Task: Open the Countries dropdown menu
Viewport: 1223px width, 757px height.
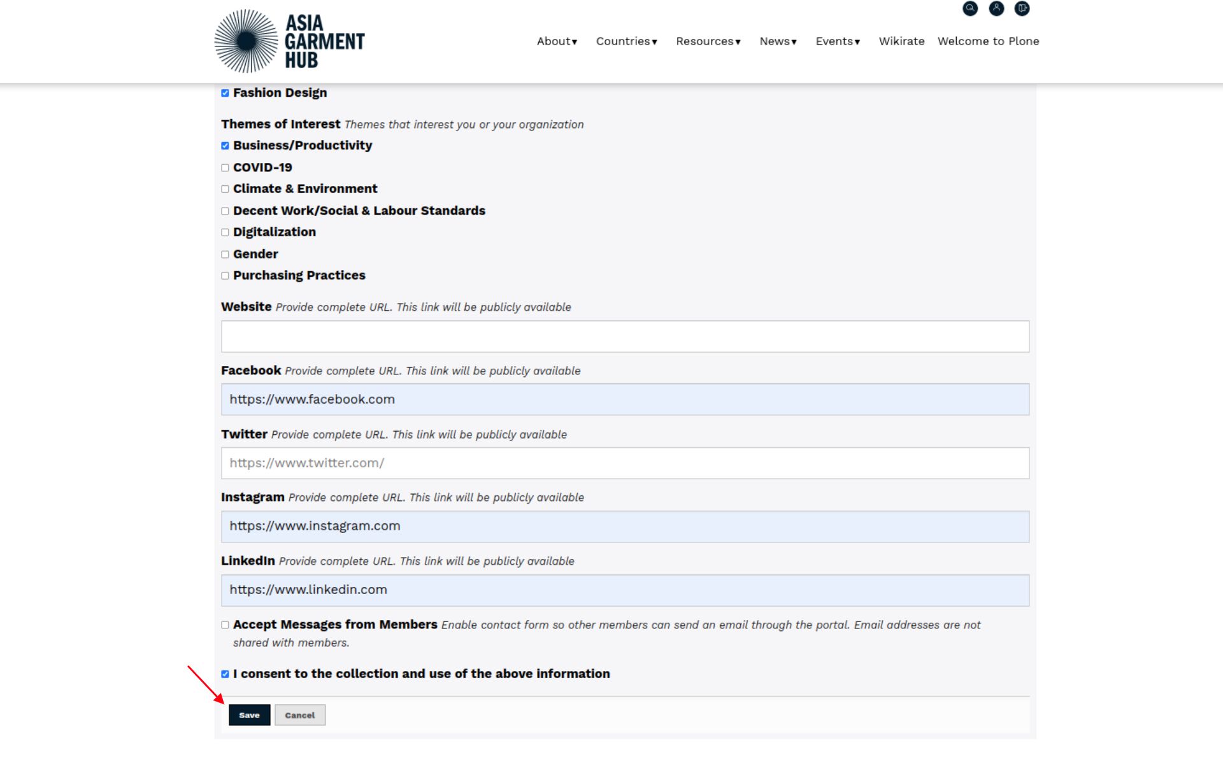Action: (x=626, y=41)
